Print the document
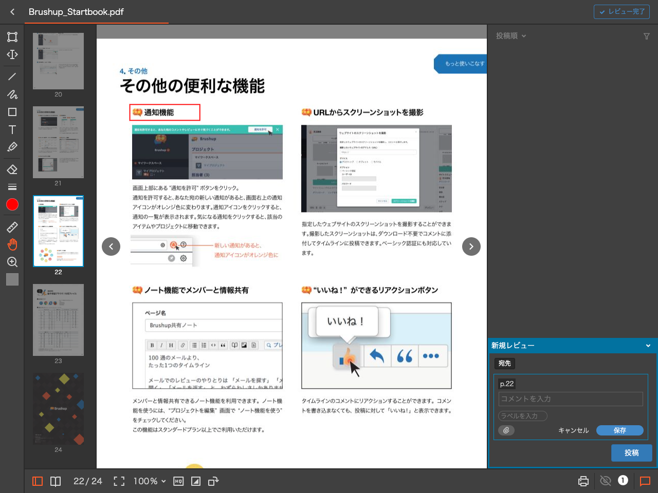 click(583, 481)
